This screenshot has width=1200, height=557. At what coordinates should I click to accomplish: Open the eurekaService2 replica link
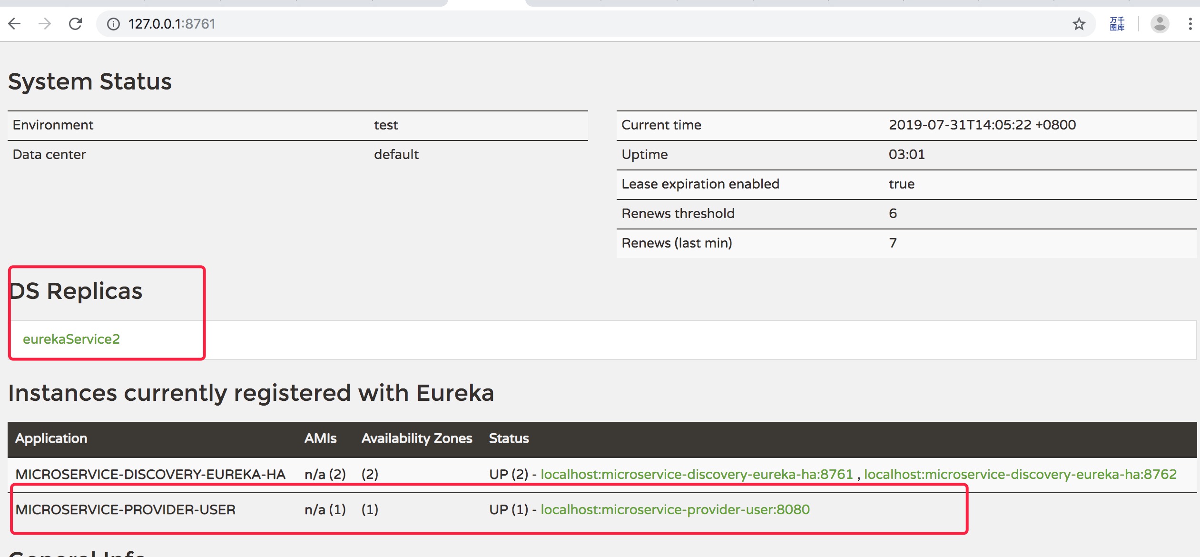point(71,339)
